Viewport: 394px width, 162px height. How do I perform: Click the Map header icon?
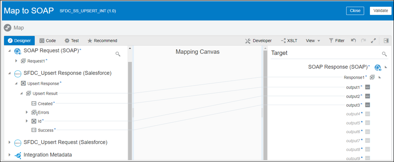point(8,28)
